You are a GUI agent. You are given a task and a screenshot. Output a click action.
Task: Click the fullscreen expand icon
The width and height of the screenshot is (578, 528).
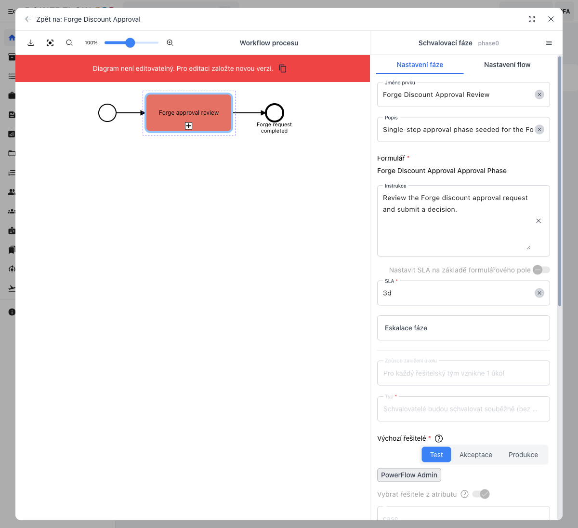pos(532,19)
